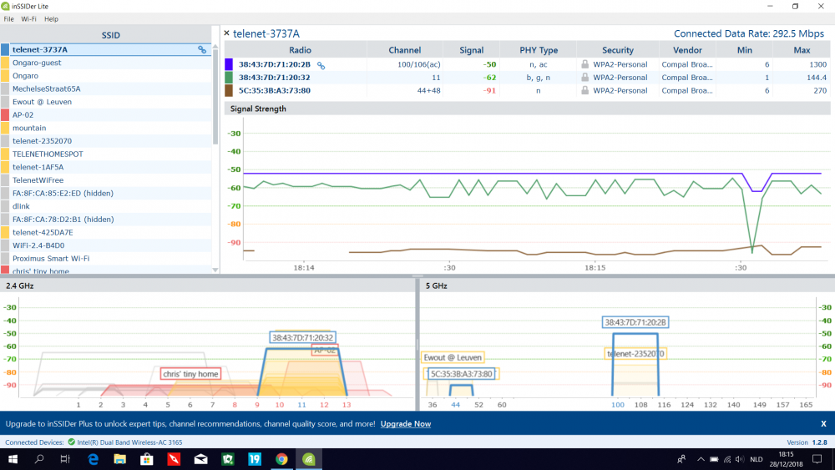Open Microsoft Edge from the taskbar
Viewport: 835px width, 470px height.
tap(94, 459)
